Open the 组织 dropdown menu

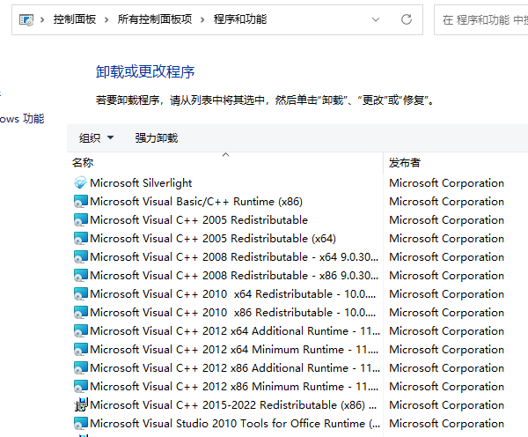click(96, 138)
